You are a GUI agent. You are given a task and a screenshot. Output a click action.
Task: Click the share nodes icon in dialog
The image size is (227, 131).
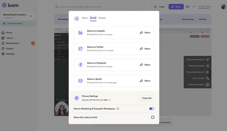[x=77, y=19]
